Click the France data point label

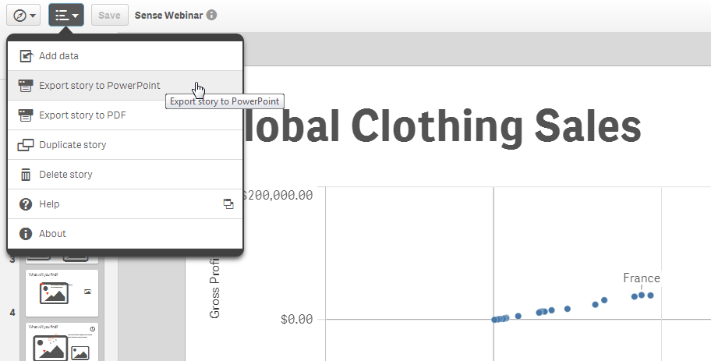point(641,278)
